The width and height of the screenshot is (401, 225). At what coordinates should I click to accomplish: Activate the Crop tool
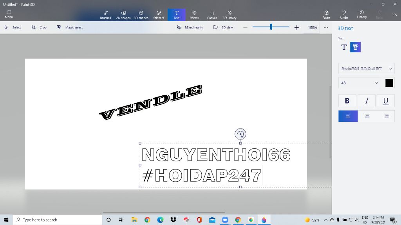pyautogui.click(x=39, y=27)
